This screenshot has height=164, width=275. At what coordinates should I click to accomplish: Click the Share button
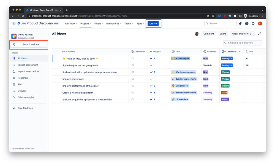(x=223, y=34)
